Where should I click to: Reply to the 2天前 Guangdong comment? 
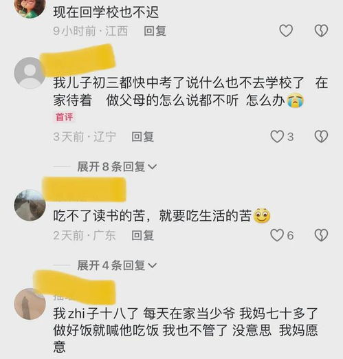(x=142, y=236)
